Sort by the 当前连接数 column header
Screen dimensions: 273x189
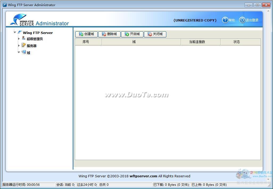tap(201, 42)
